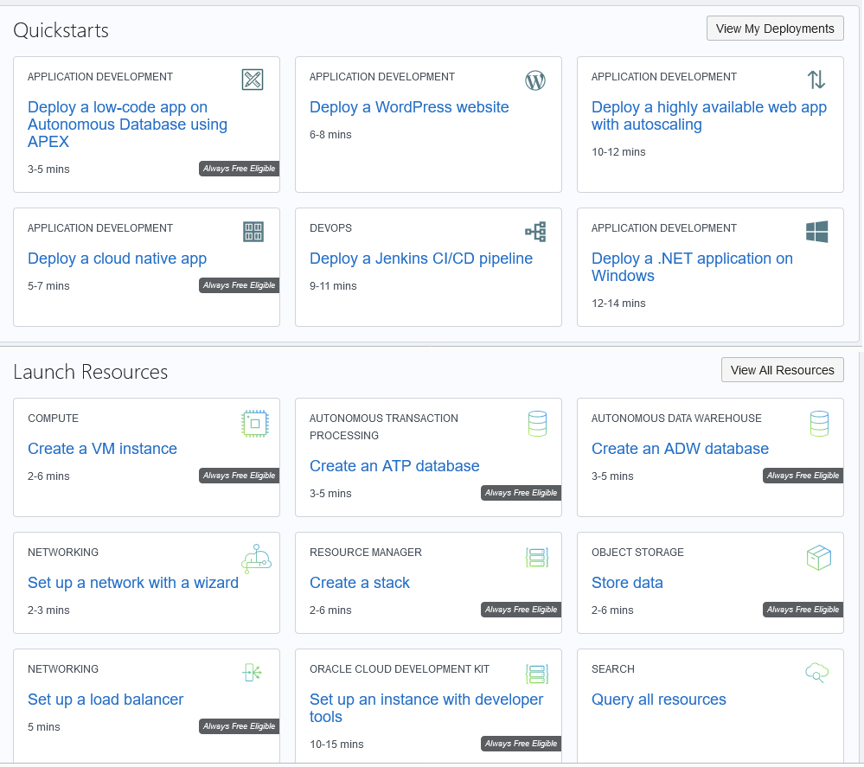Image resolution: width=864 pixels, height=767 pixels.
Task: Click the autoscaling up-down arrows icon
Action: pyautogui.click(x=816, y=80)
